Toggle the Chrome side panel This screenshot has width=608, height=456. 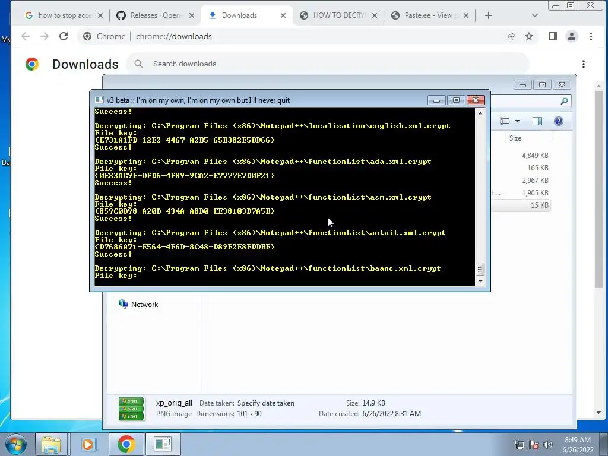tap(553, 36)
